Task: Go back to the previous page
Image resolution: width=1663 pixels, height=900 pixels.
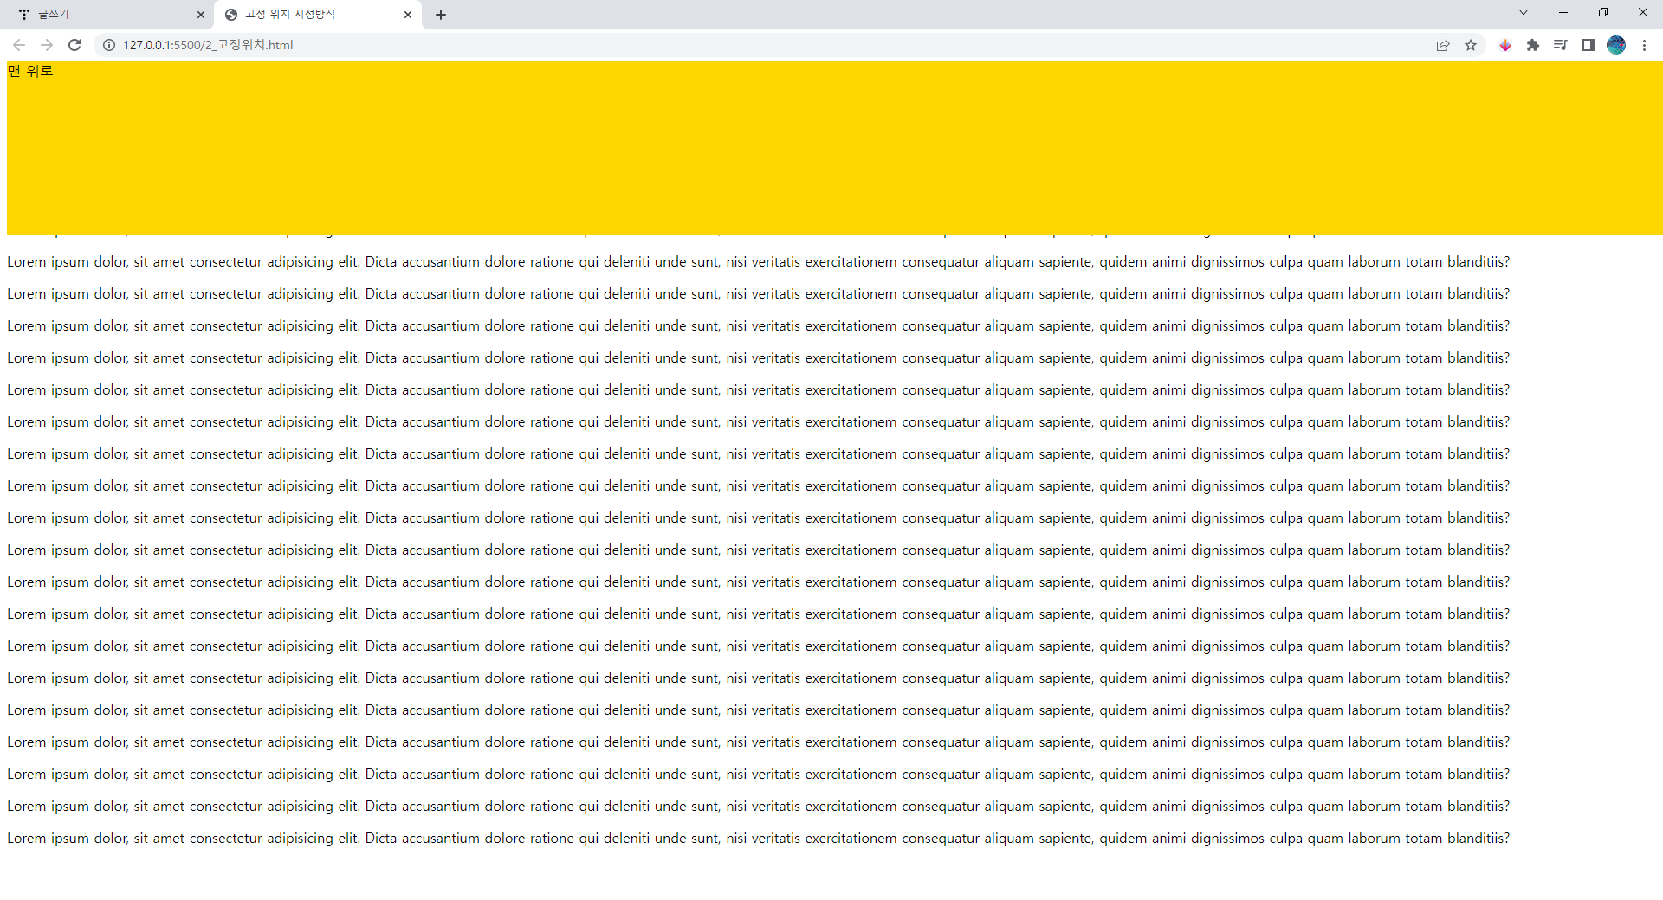Action: point(19,45)
